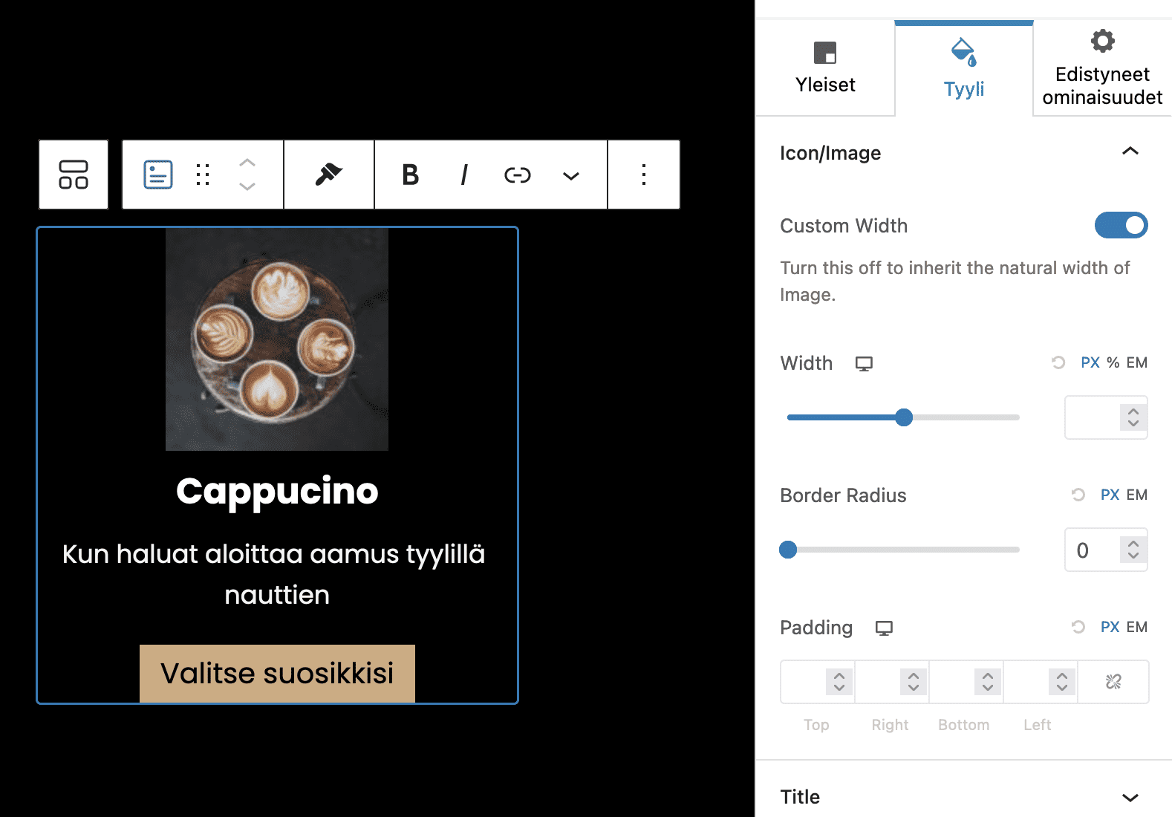The image size is (1172, 817).
Task: Increase Border Radius with up stepper
Action: point(1133,543)
